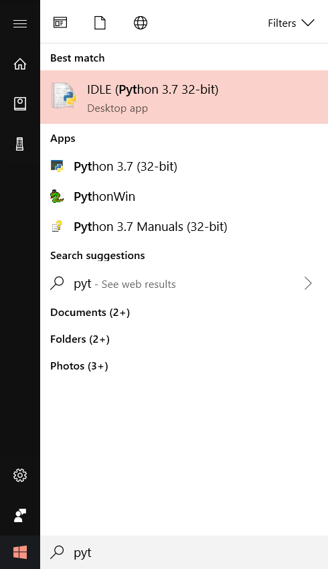The width and height of the screenshot is (328, 569).
Task: Open the Notebook icon in the sidebar
Action: [x=20, y=104]
